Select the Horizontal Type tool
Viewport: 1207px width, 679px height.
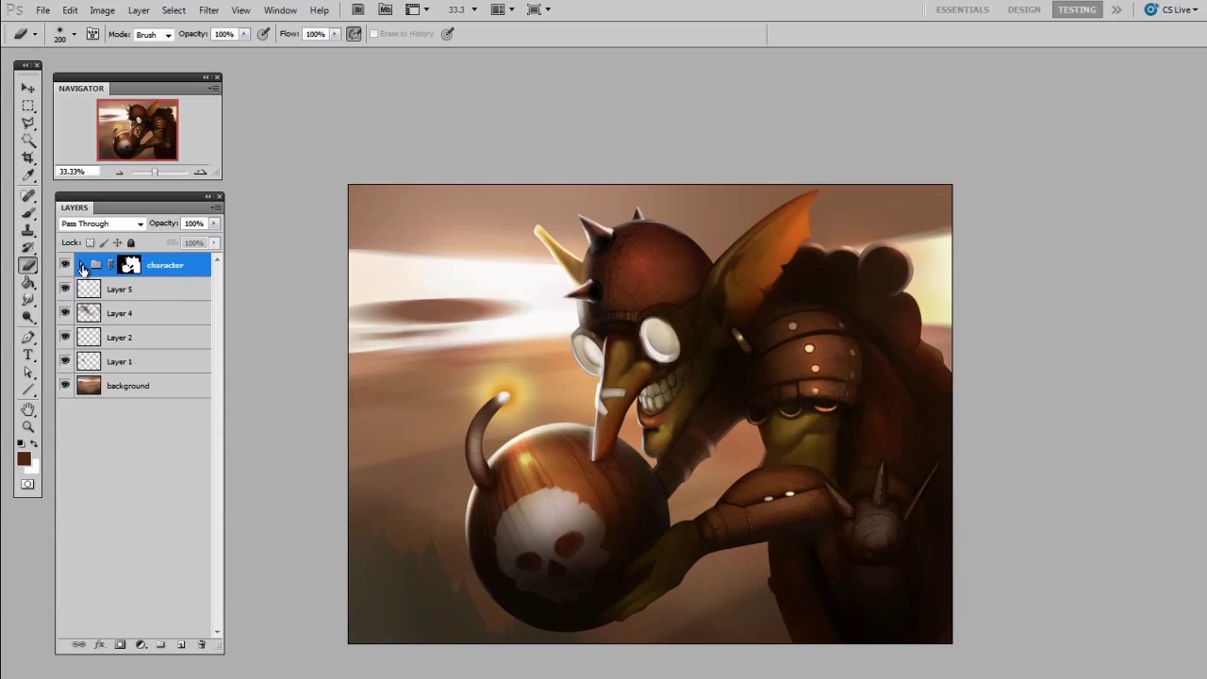(28, 356)
